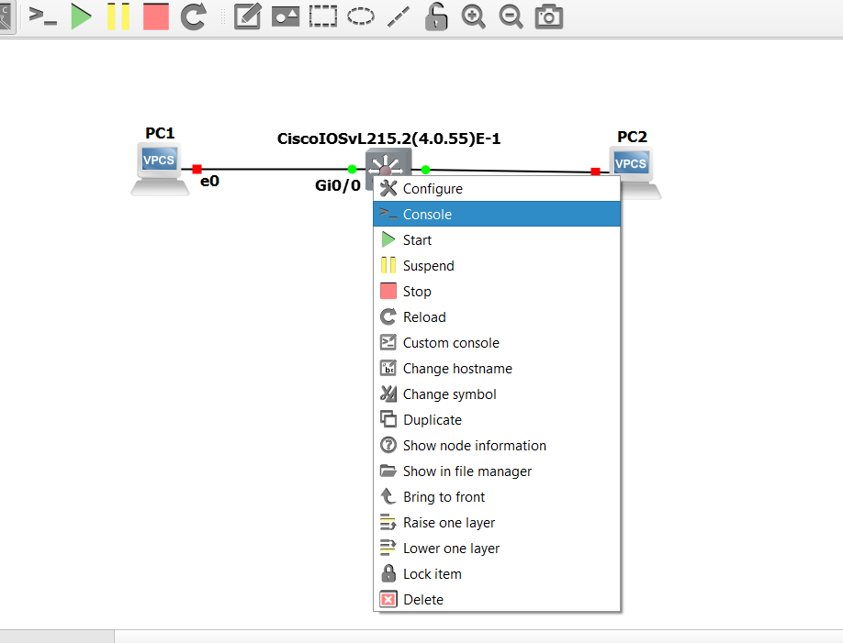The width and height of the screenshot is (843, 643).
Task: Choose Lower one layer entry
Action: point(497,549)
